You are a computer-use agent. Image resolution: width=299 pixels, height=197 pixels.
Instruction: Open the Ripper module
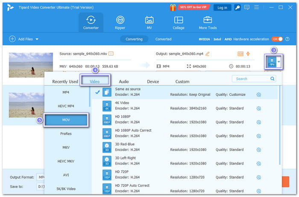(x=120, y=23)
